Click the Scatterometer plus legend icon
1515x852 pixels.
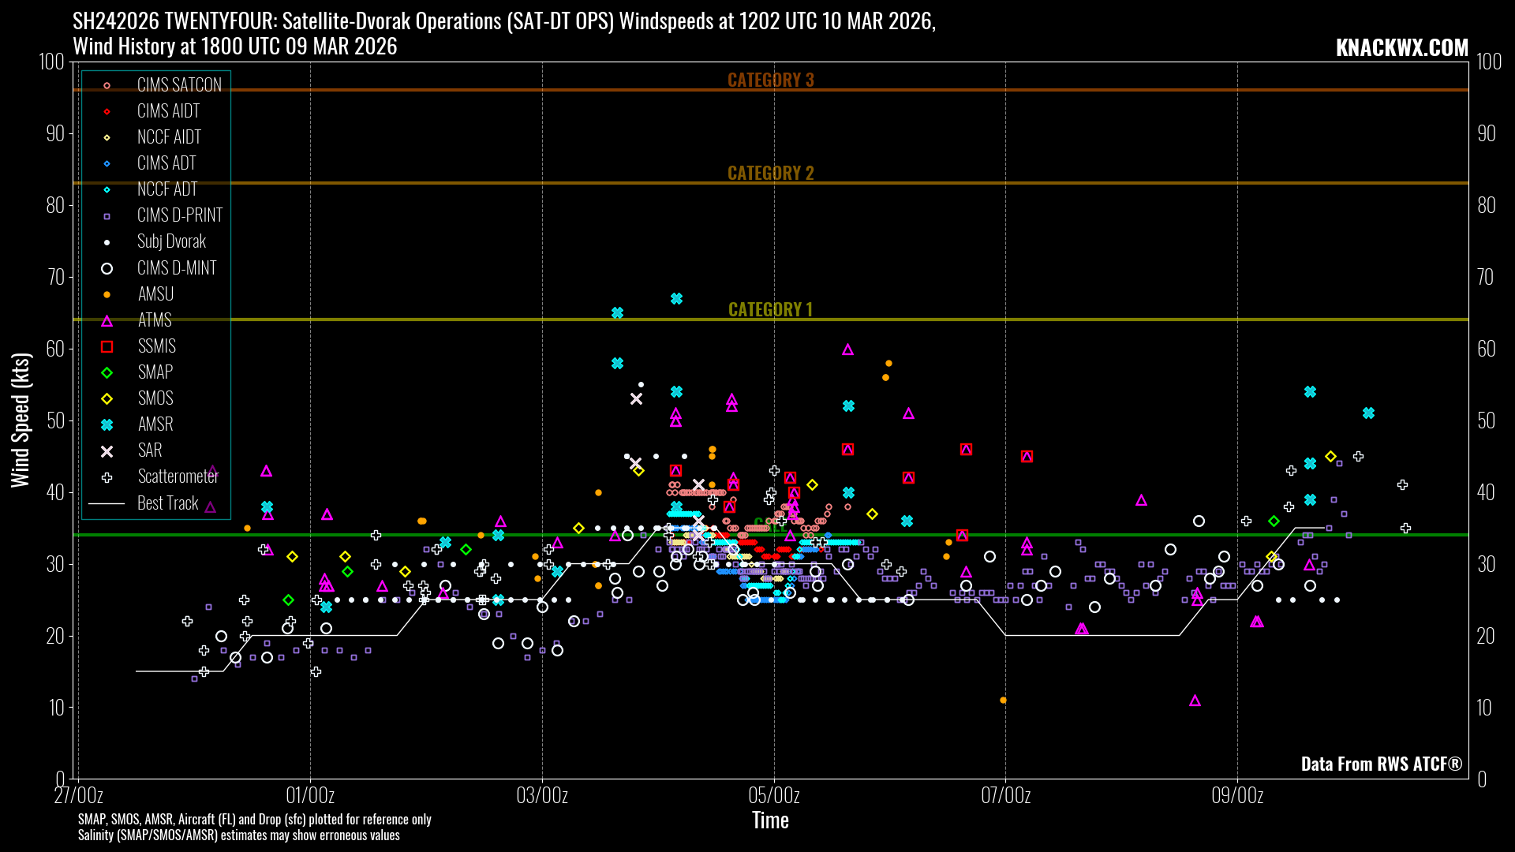(x=107, y=476)
